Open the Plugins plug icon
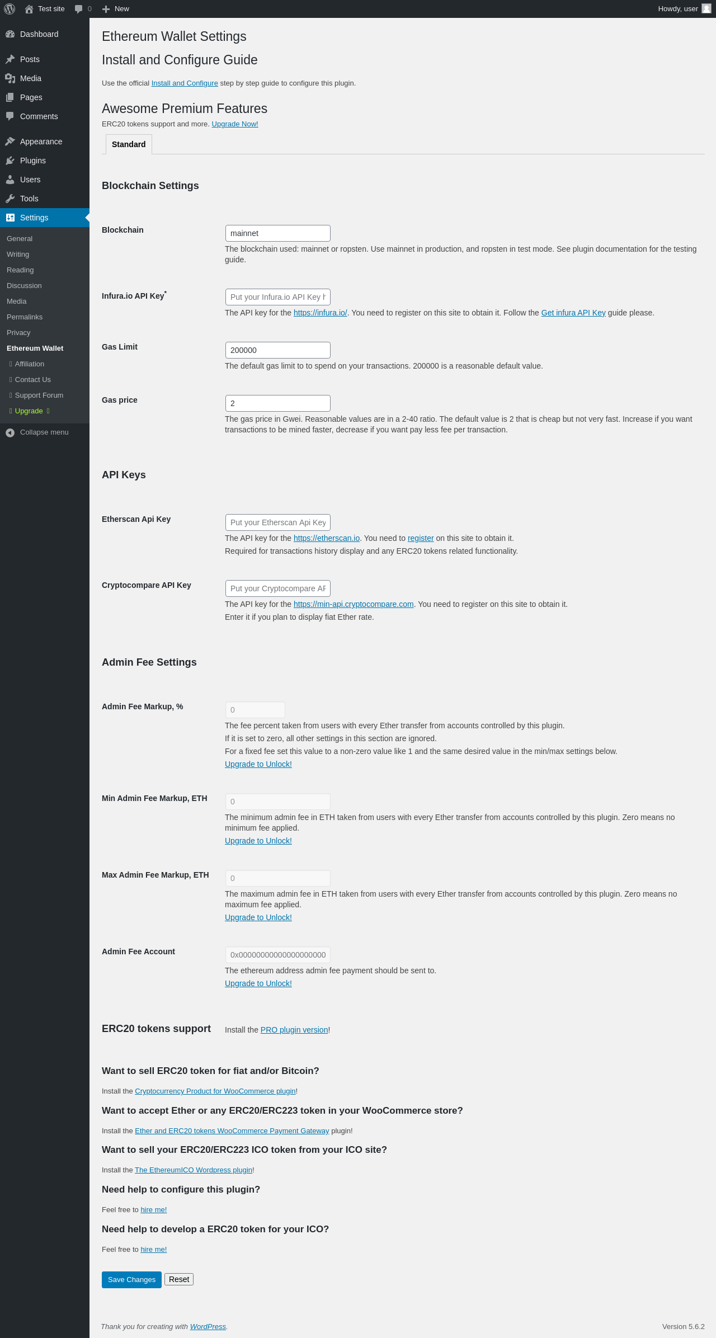 click(x=10, y=161)
